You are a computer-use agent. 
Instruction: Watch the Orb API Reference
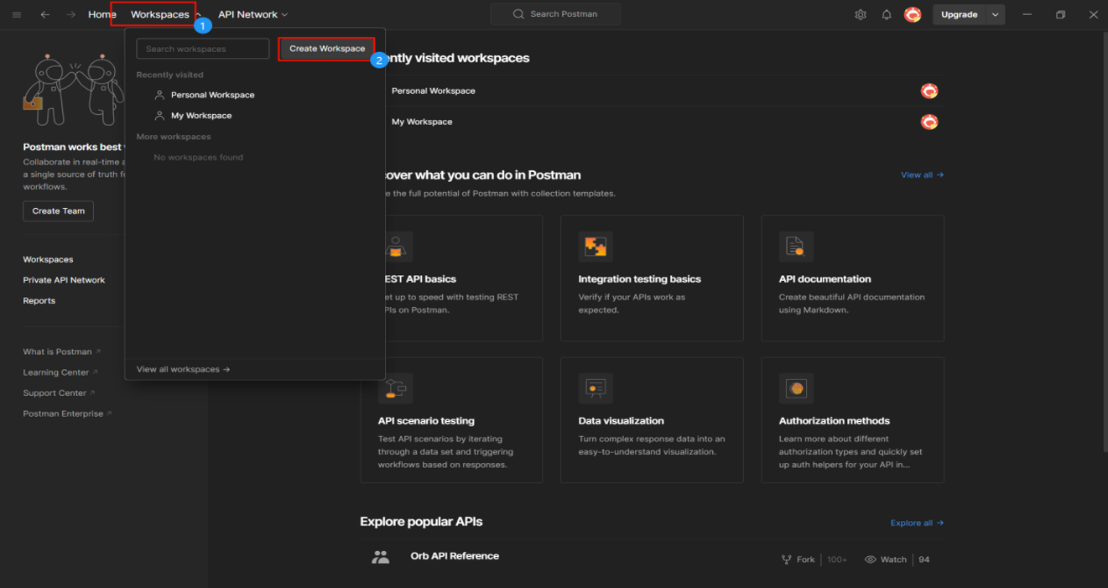886,559
